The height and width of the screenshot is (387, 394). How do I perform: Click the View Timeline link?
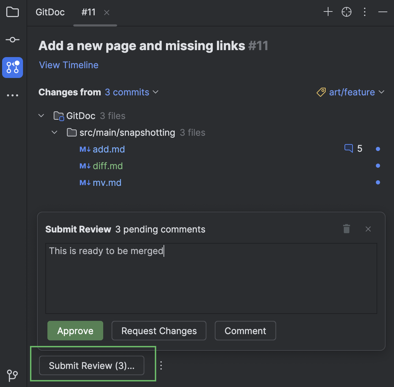(68, 65)
